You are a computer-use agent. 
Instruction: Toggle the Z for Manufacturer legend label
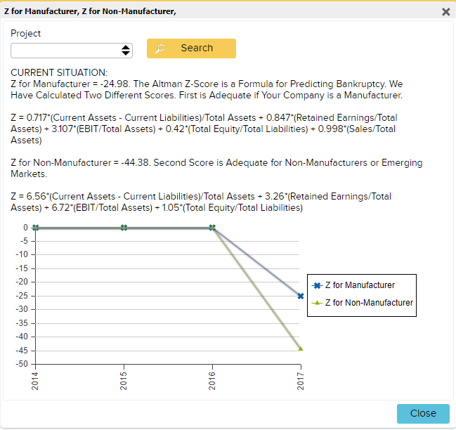[x=359, y=285]
